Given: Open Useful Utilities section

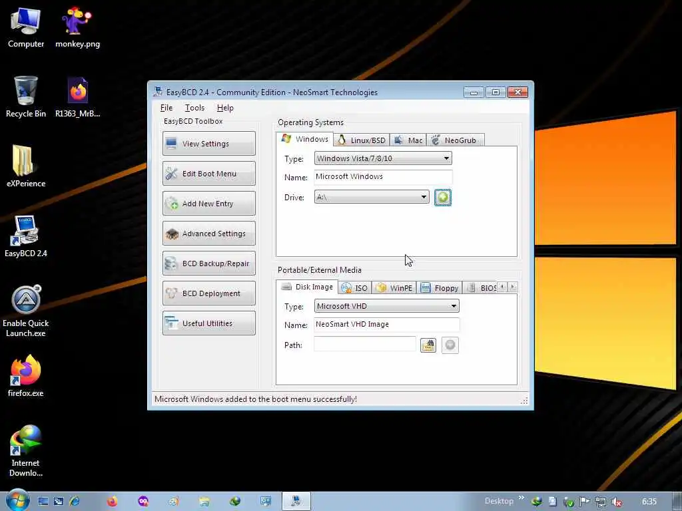Looking at the screenshot, I should click(x=208, y=323).
